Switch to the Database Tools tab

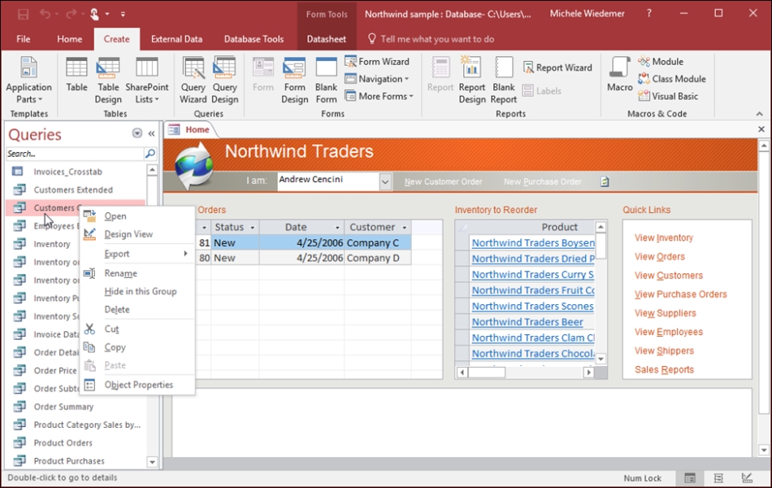254,39
